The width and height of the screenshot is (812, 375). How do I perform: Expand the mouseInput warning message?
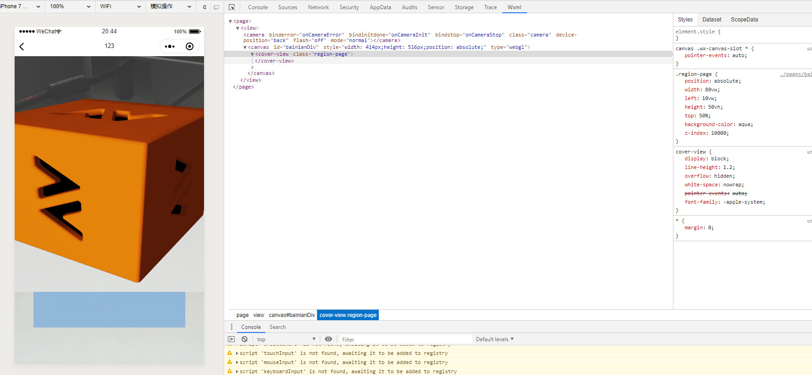point(237,362)
